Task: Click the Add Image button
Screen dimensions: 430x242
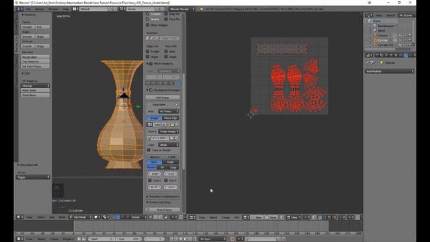Action: point(163,97)
